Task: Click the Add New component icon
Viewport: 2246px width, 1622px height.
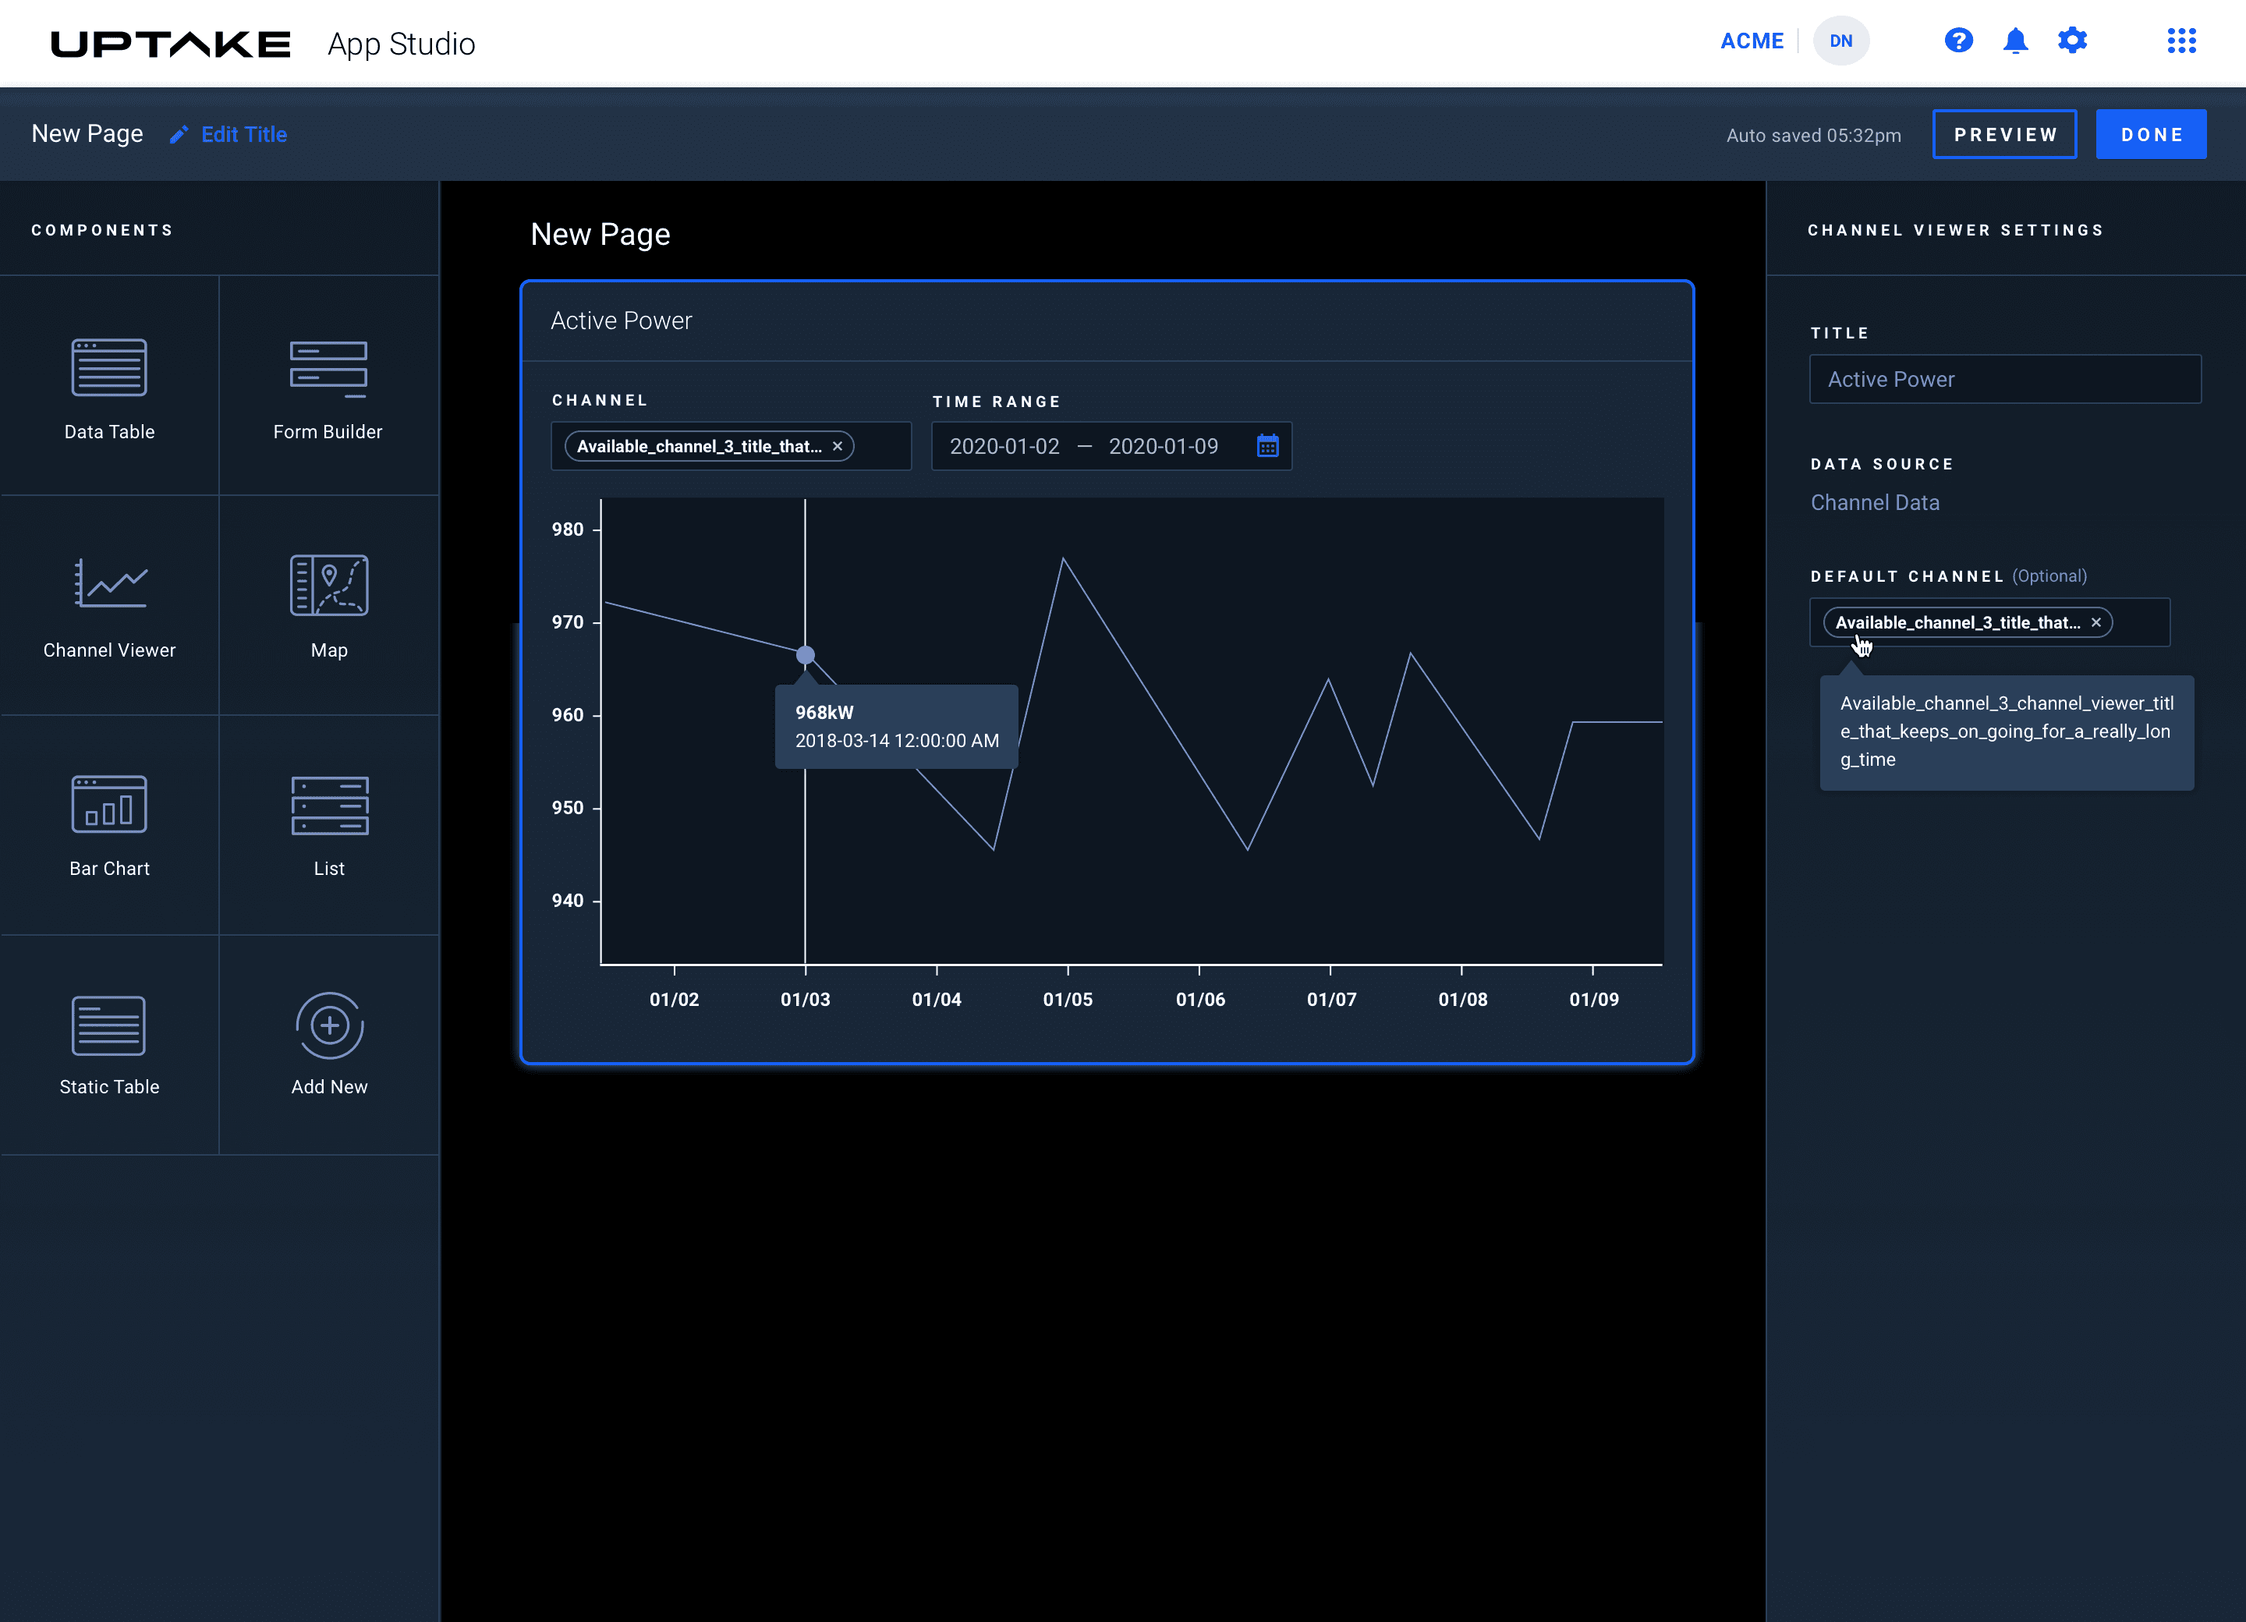Action: (329, 1025)
